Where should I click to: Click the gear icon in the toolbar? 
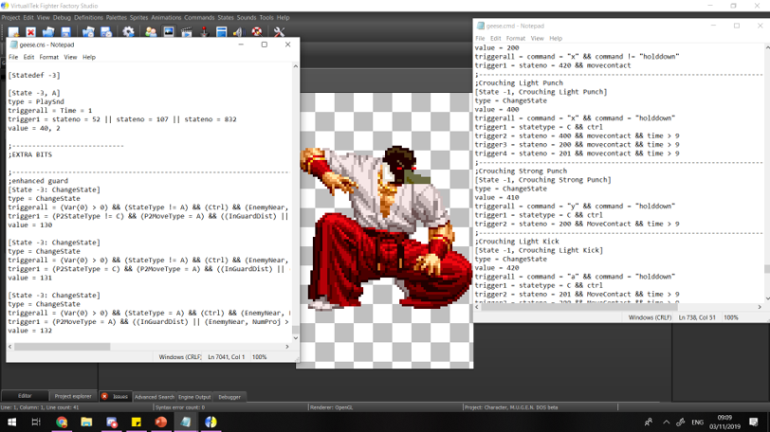[x=128, y=32]
